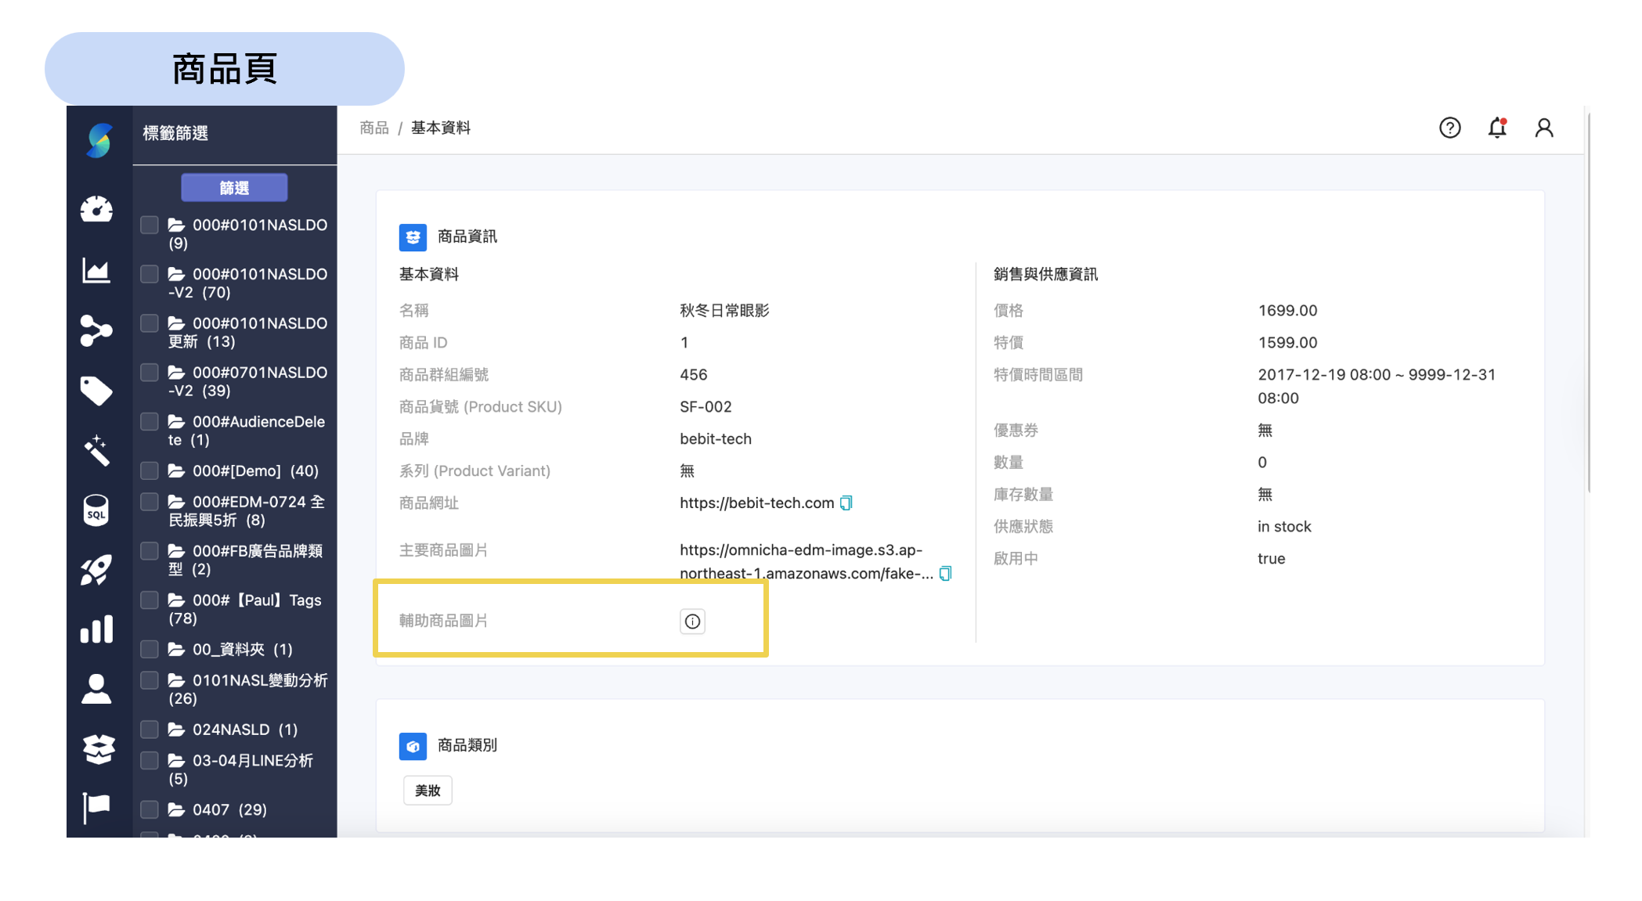This screenshot has width=1642, height=901.
Task: Open the https://bebit-tech.com product link
Action: (758, 503)
